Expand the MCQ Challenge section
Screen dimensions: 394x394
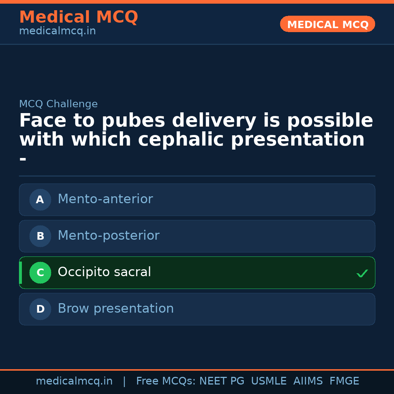point(58,104)
